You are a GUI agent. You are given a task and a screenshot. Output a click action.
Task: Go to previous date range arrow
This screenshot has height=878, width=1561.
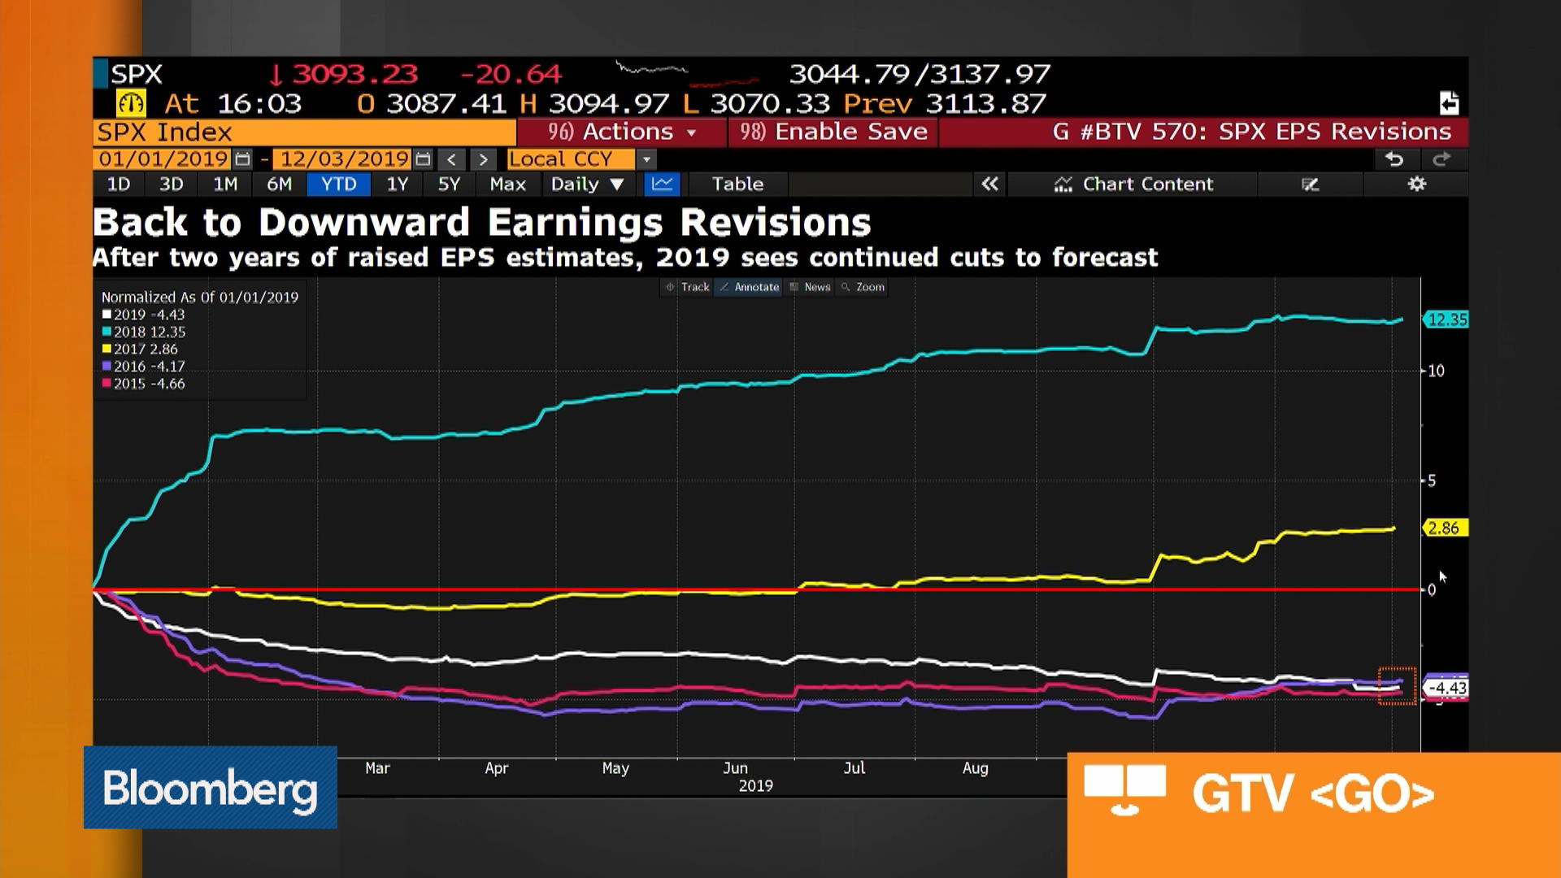click(x=452, y=159)
